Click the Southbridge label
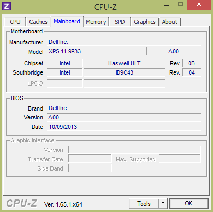The width and height of the screenshot is (213, 212). [28, 72]
